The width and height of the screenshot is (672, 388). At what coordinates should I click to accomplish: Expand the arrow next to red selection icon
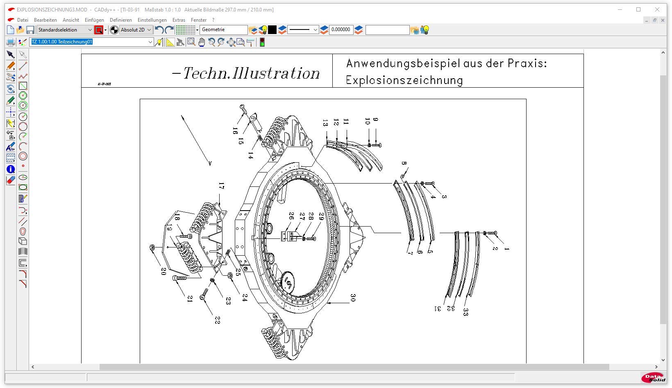coord(106,30)
